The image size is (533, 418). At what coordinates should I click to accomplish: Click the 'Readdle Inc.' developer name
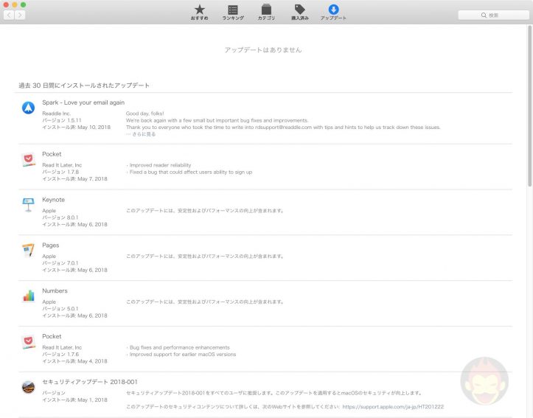pyautogui.click(x=57, y=114)
